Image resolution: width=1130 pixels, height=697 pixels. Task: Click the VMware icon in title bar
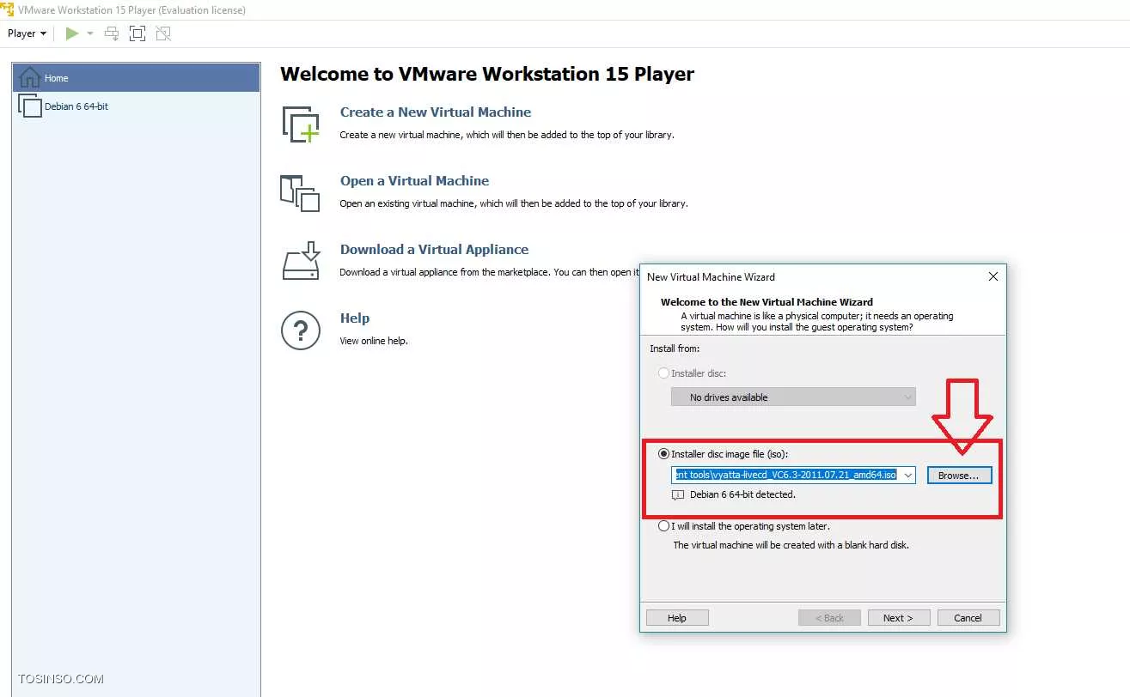(7, 9)
